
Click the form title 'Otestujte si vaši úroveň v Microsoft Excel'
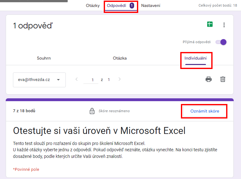pyautogui.click(x=99, y=131)
